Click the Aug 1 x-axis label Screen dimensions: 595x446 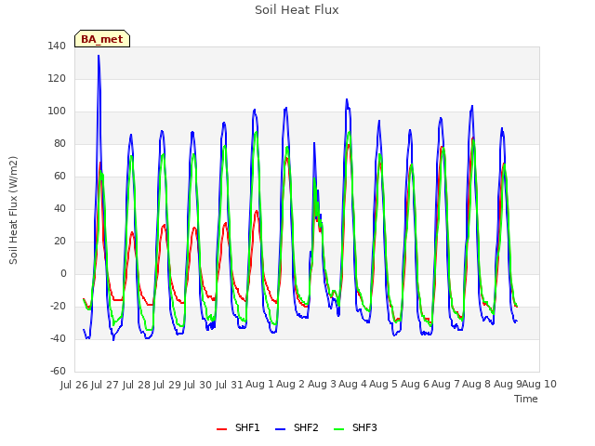(x=259, y=385)
